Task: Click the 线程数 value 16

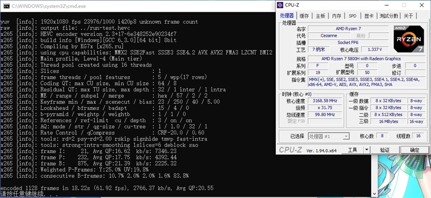Action: click(418, 136)
